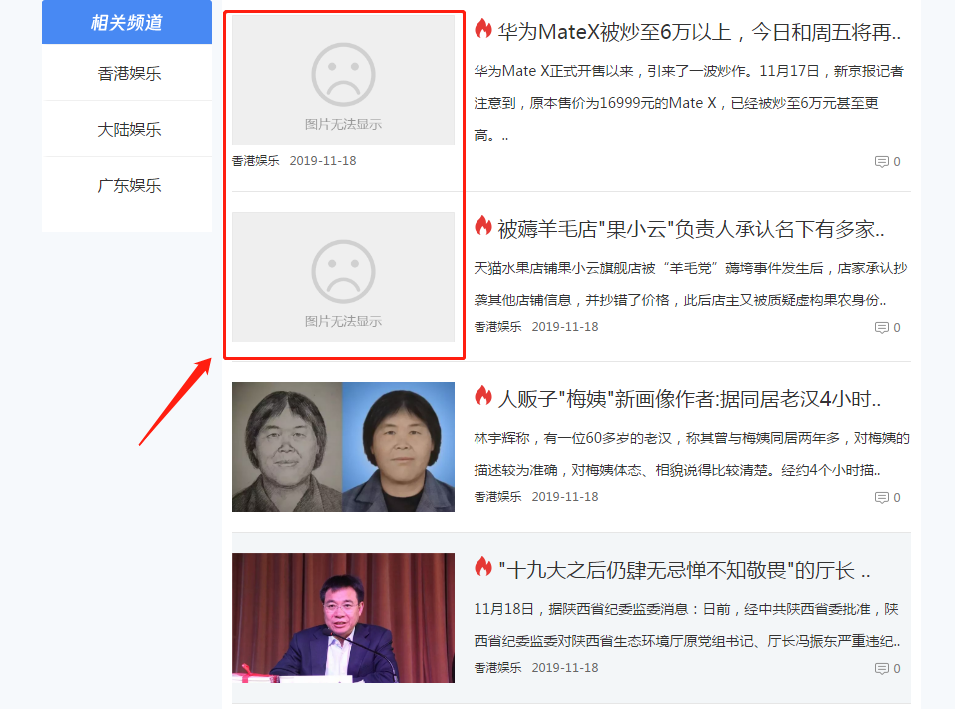Viewport: 955px width, 709px height.
Task: Click comment icon on 十九大 厅长 article
Action: (881, 669)
